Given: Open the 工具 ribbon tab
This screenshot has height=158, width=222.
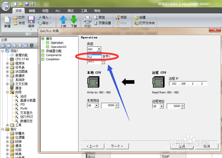Looking at the screenshot, I should point(84,11).
